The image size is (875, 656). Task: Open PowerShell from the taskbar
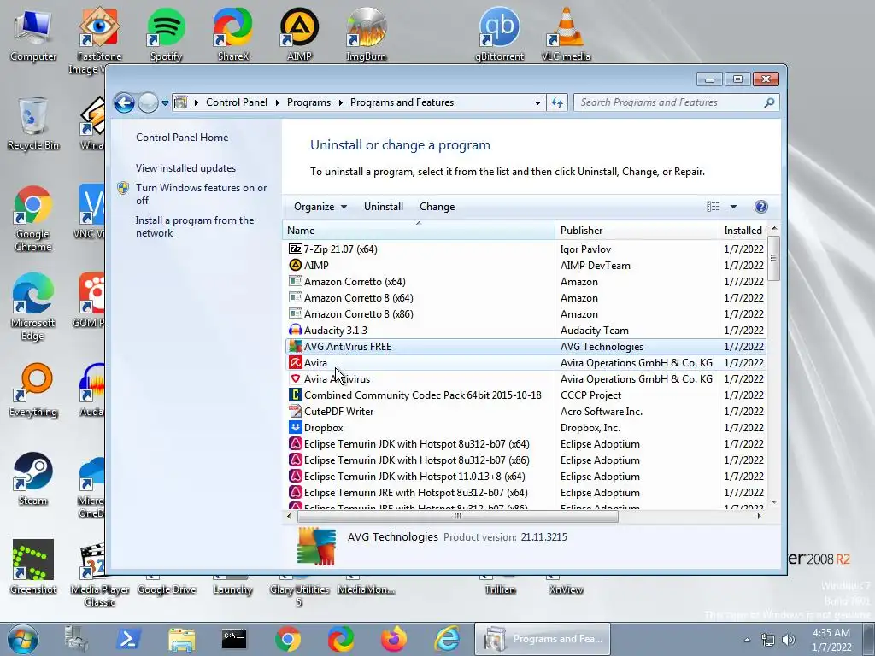(x=128, y=639)
